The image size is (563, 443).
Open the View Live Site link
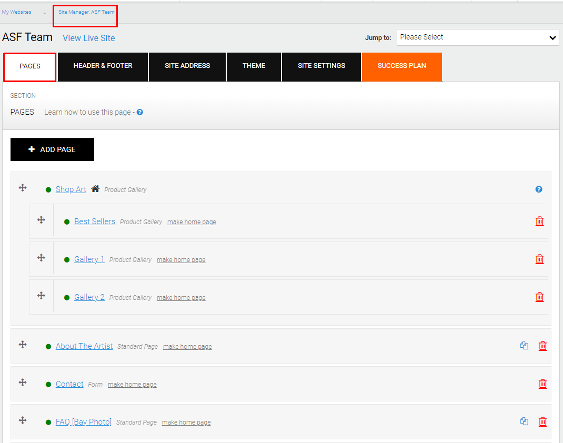click(x=88, y=38)
